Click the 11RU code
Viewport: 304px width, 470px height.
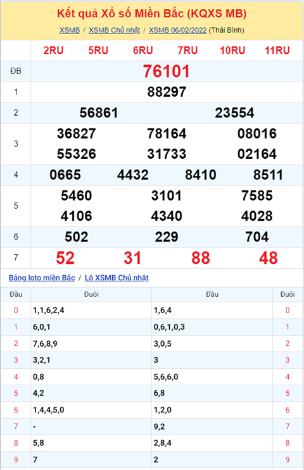(277, 51)
